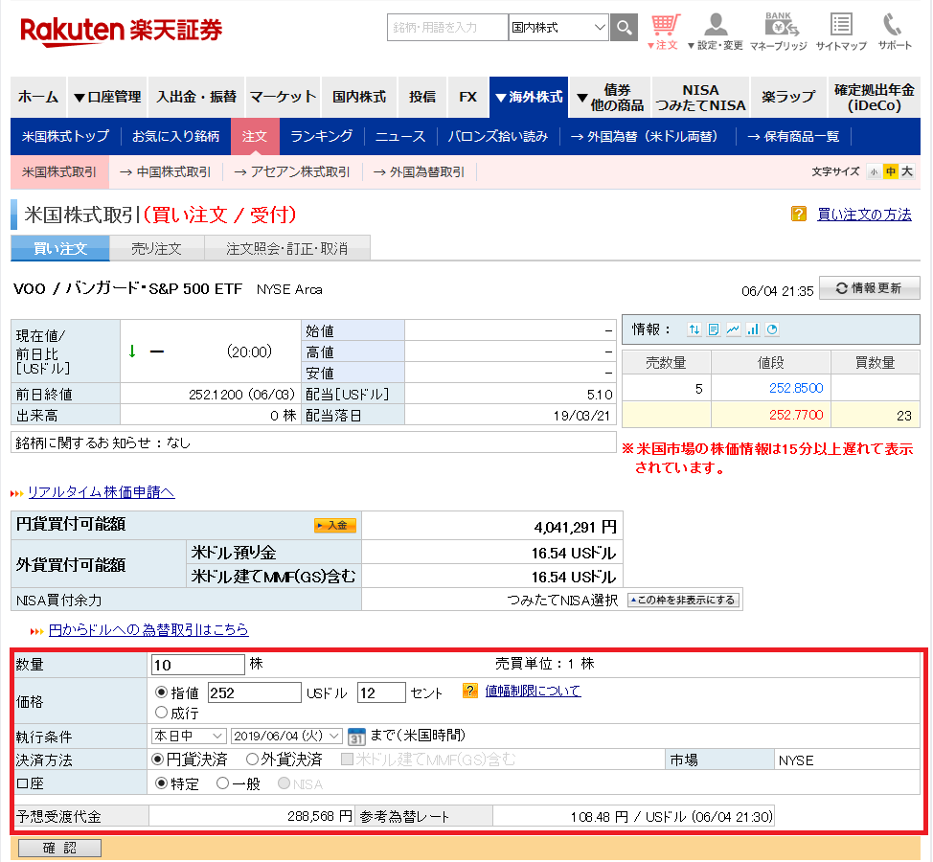Select 指値 limit price radio

pyautogui.click(x=161, y=692)
